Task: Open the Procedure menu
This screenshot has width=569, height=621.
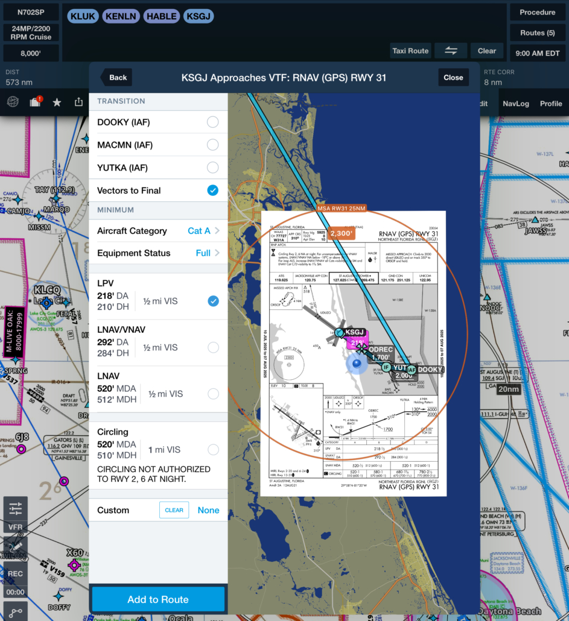Action: pos(537,12)
